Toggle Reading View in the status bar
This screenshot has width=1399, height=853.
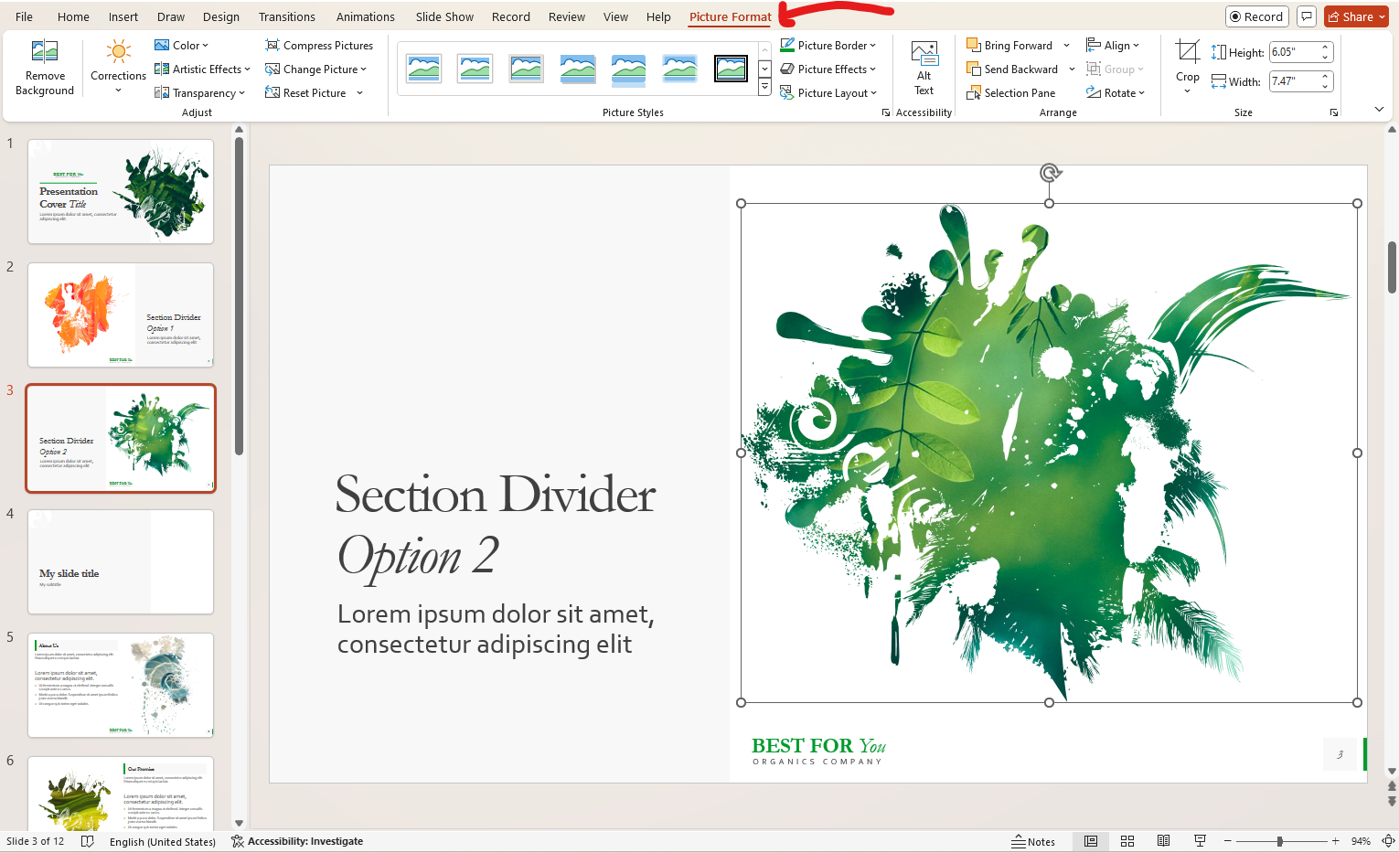(1163, 840)
